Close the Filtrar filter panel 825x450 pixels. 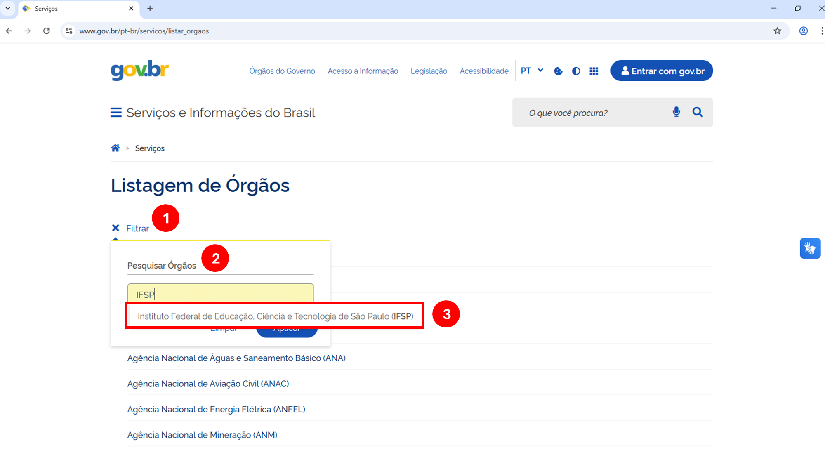click(x=116, y=228)
